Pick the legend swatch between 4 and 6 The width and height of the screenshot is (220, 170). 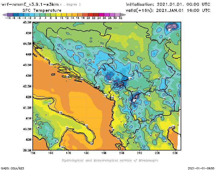coord(48,15)
